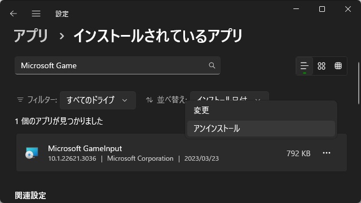Click the フィルター label

42,100
